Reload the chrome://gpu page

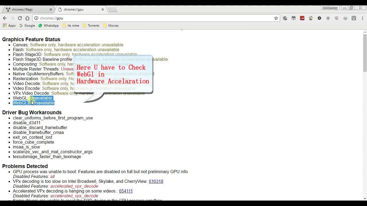pos(20,18)
